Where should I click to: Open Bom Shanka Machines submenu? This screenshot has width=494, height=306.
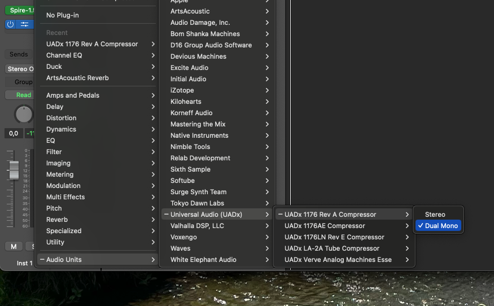click(217, 34)
